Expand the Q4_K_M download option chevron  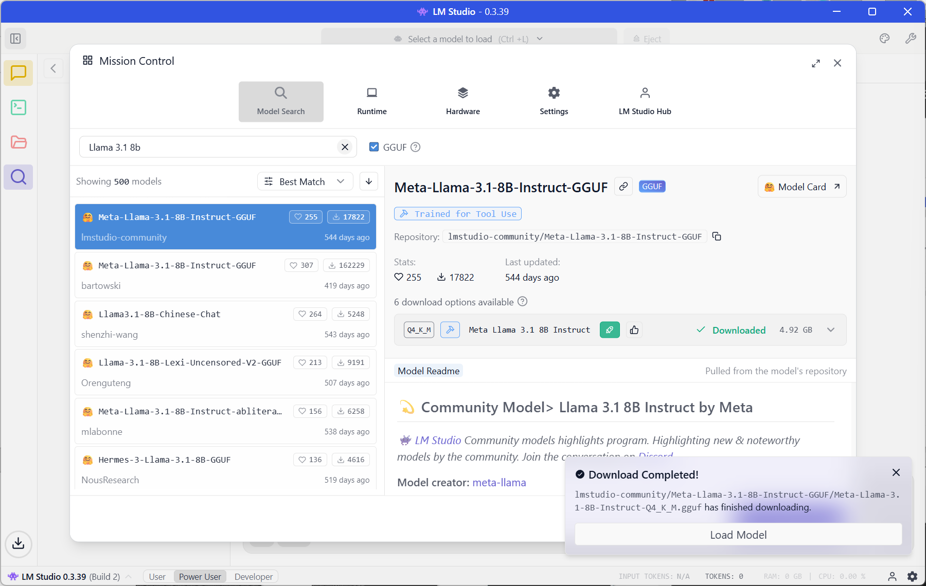tap(831, 330)
